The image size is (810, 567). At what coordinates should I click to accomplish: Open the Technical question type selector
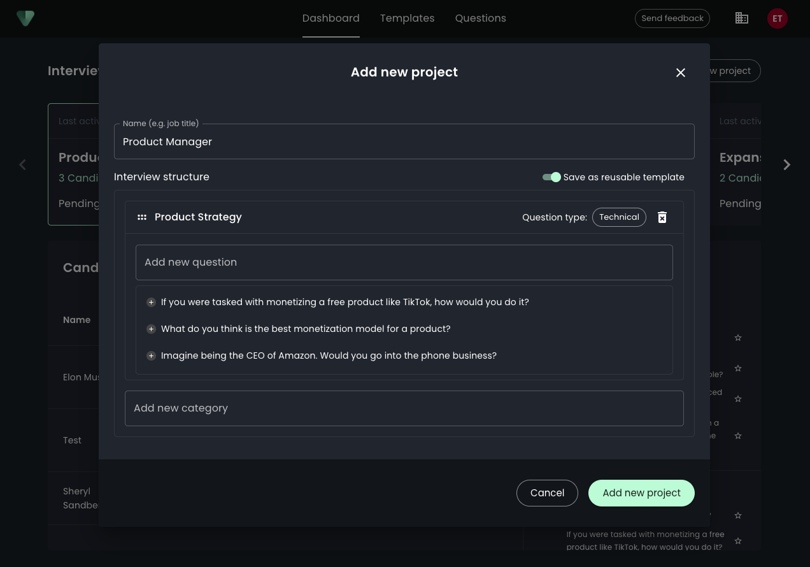618,217
